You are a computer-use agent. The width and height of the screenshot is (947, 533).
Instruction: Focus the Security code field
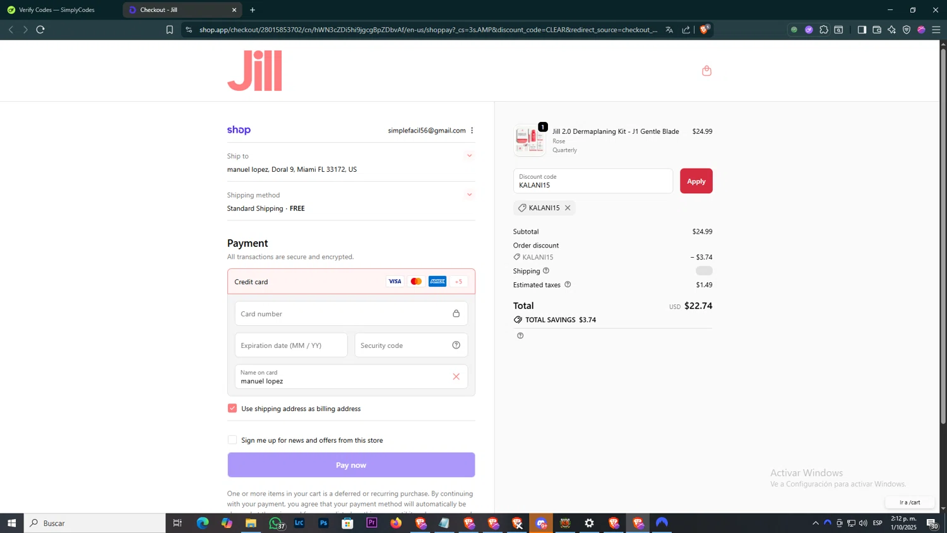(x=411, y=345)
